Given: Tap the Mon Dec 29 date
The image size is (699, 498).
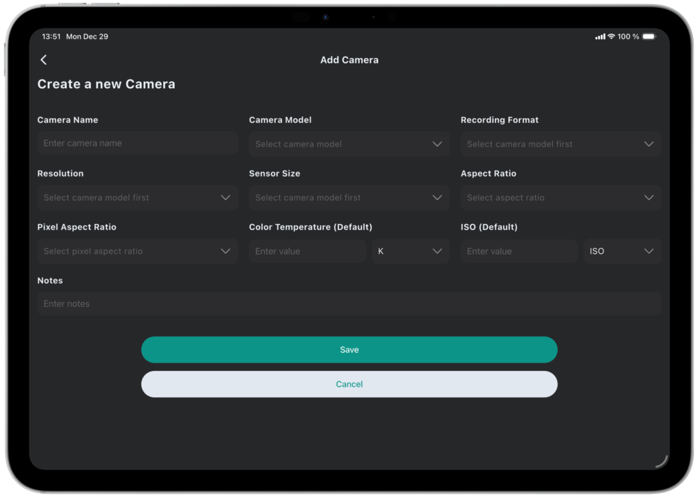Looking at the screenshot, I should (x=87, y=36).
